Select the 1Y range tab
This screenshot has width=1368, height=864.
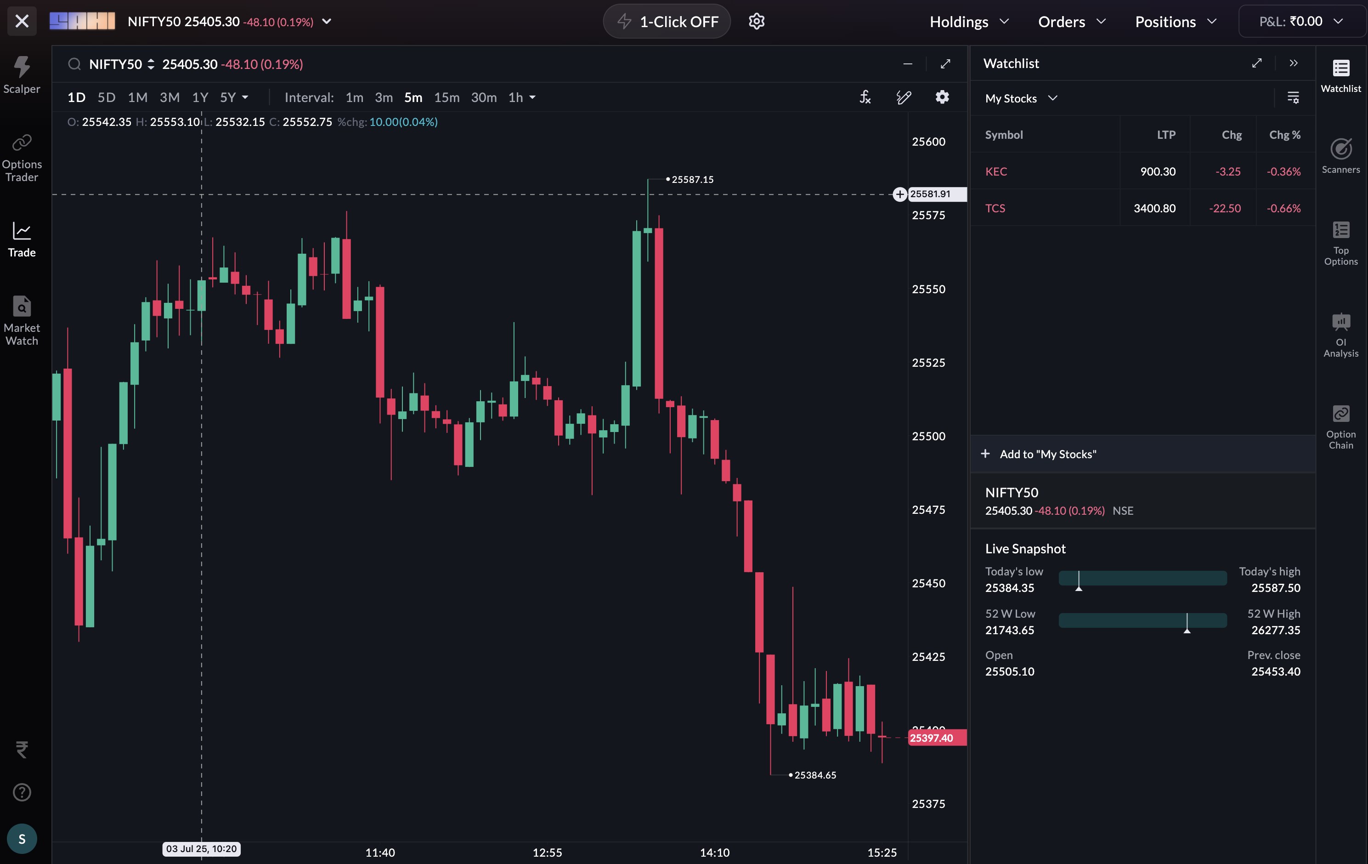[200, 97]
